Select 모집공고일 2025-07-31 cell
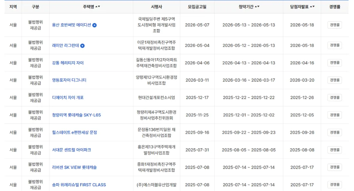The image size is (354, 191). [x=197, y=150]
